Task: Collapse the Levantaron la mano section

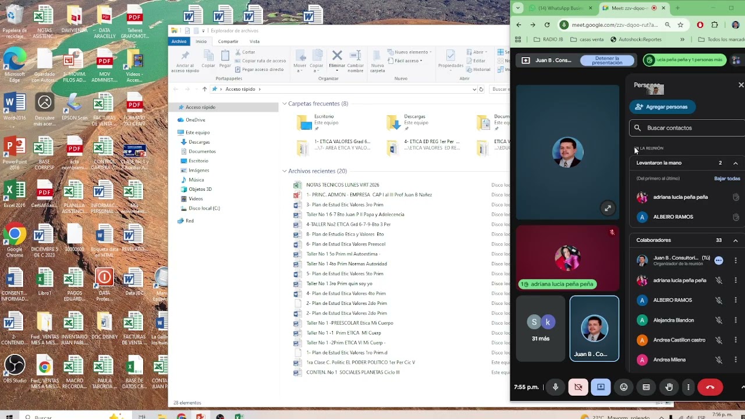Action: click(x=736, y=163)
